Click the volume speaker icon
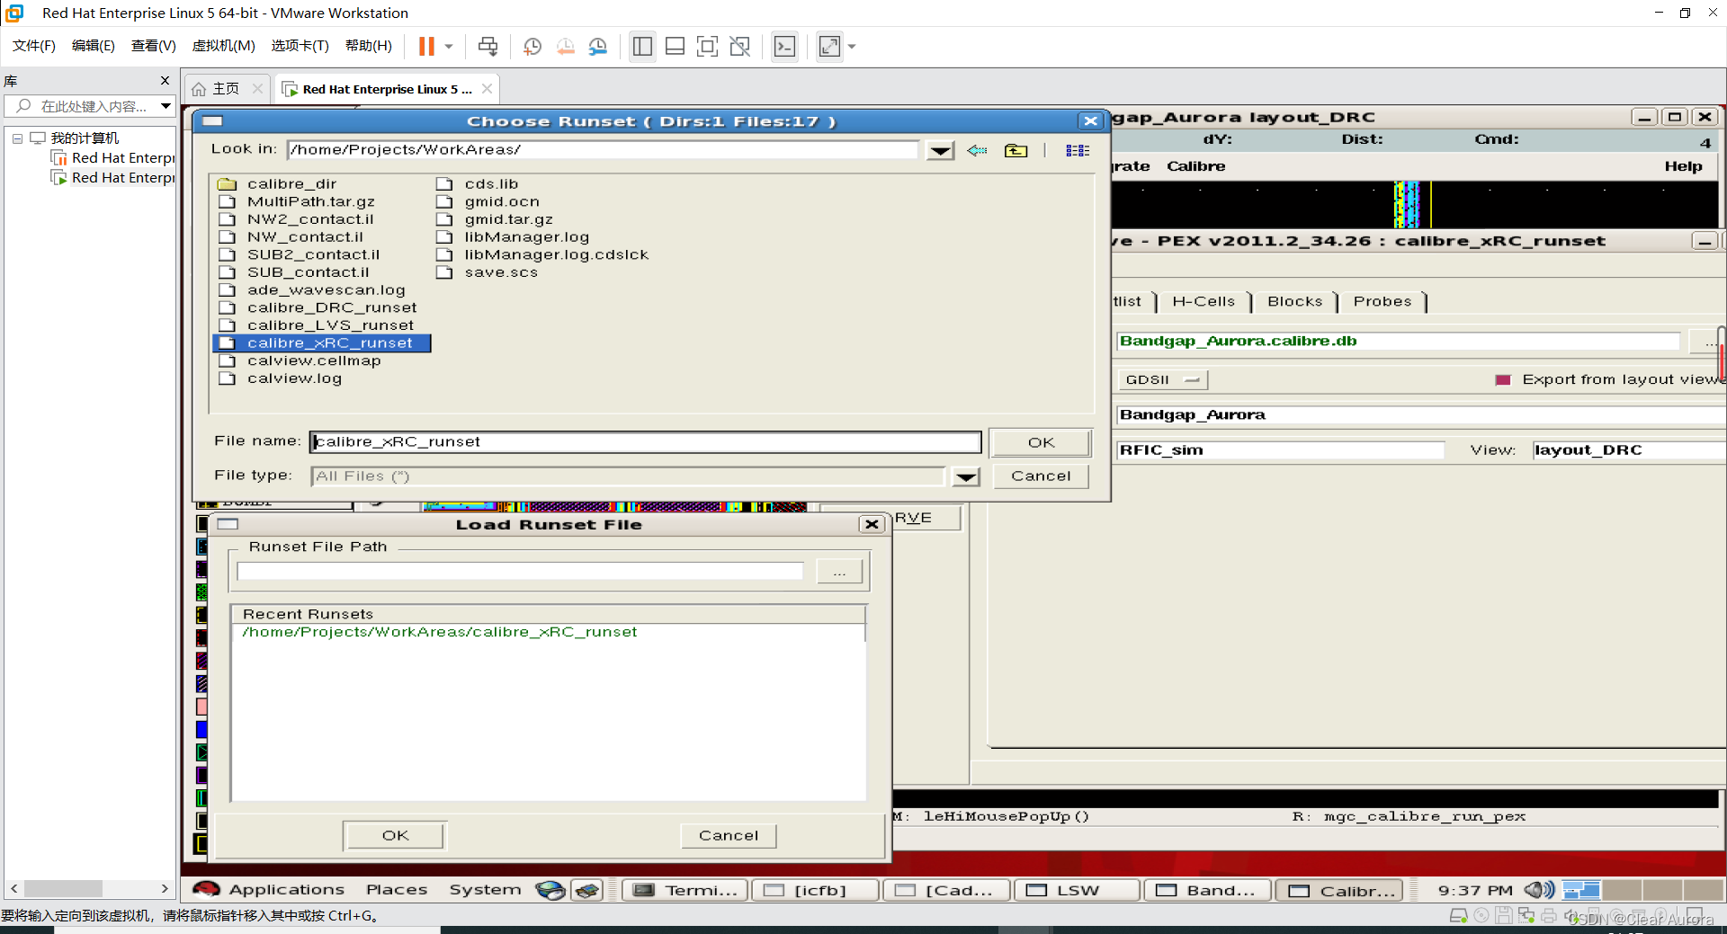The width and height of the screenshot is (1727, 934). pyautogui.click(x=1539, y=890)
